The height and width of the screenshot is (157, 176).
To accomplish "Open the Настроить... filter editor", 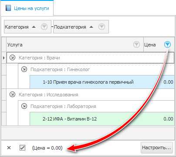I will pos(157,147).
